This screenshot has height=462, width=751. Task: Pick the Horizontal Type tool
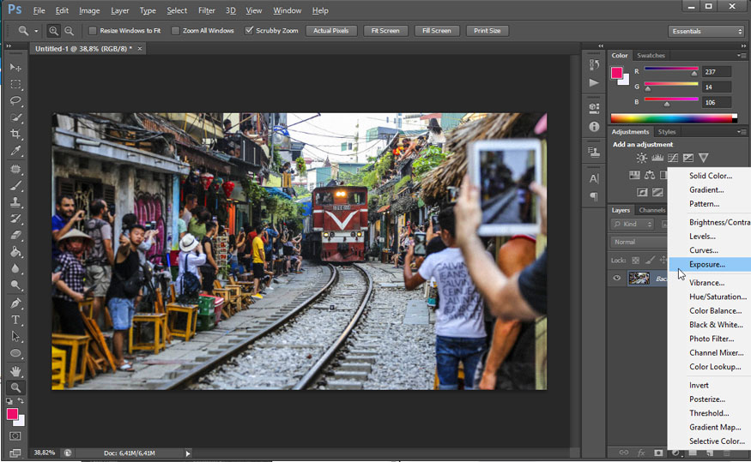click(x=15, y=320)
